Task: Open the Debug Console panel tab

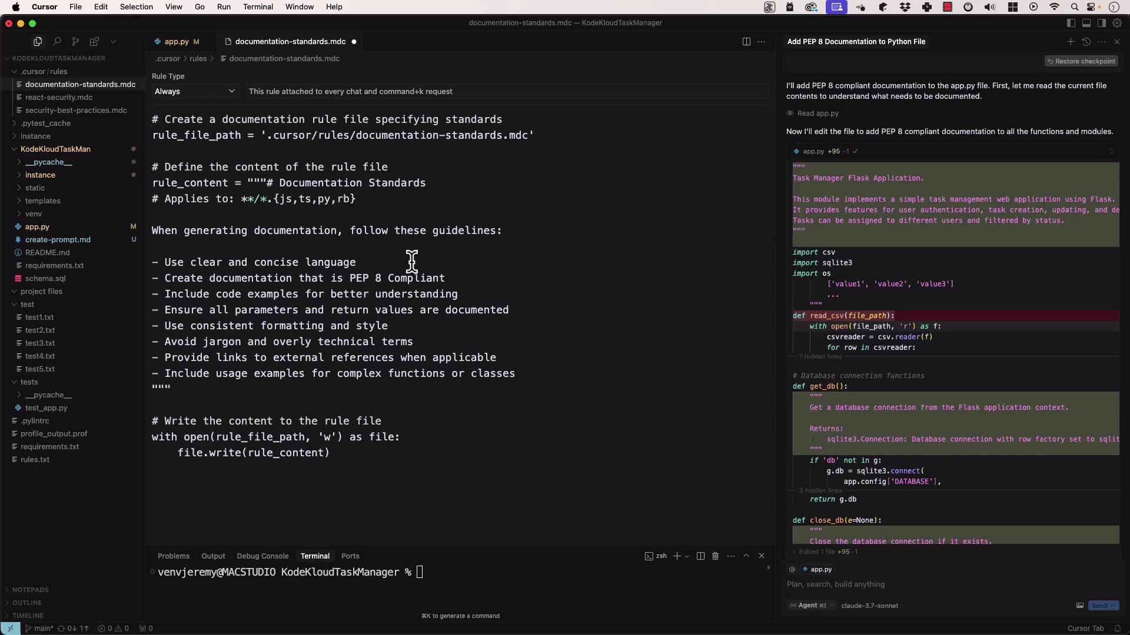Action: coord(262,556)
